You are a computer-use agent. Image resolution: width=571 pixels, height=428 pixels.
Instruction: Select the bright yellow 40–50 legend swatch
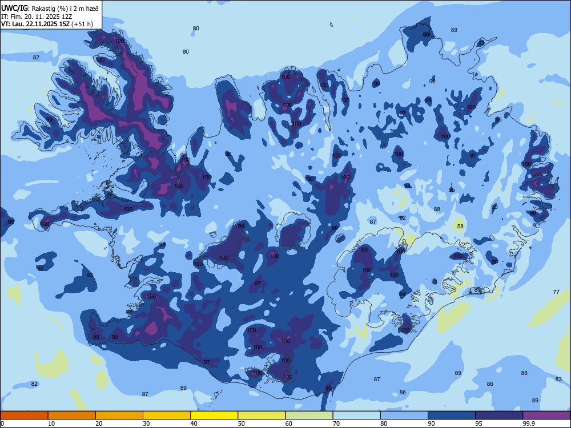pyautogui.click(x=214, y=415)
